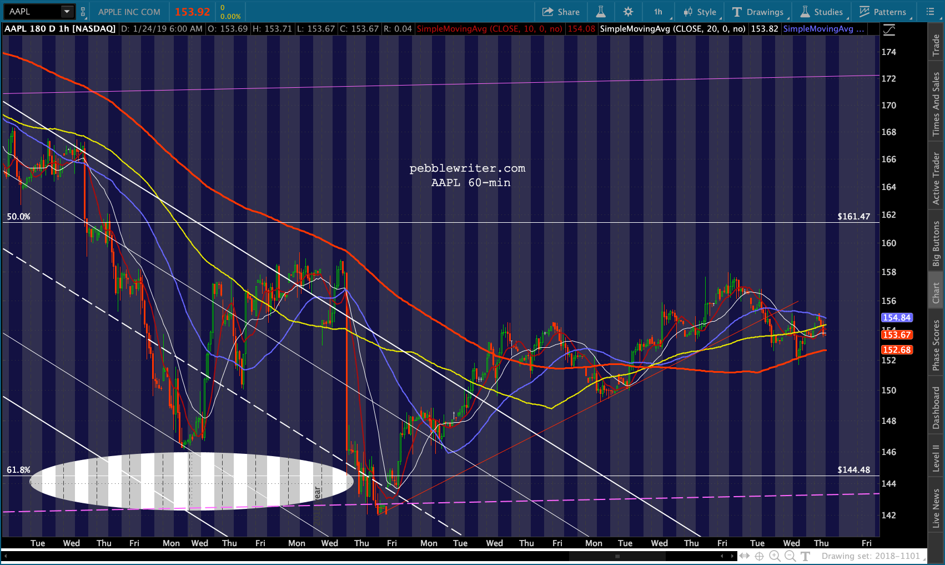The image size is (945, 565).
Task: Click the 152.68 red price bubble
Action: tap(897, 350)
